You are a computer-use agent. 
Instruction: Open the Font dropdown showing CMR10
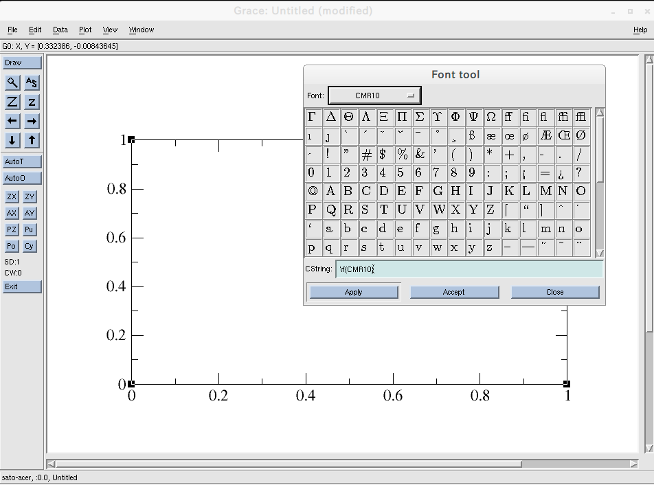[374, 95]
